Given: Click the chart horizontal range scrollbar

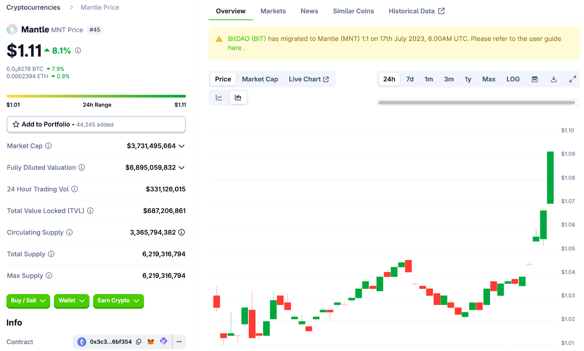Looking at the screenshot, I should point(476,103).
